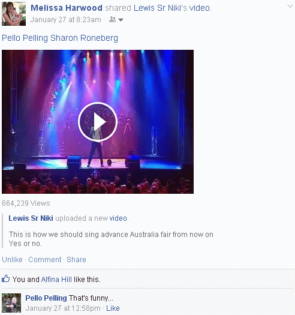
Task: Open the audience privacy selector dropdown
Action: click(x=121, y=20)
